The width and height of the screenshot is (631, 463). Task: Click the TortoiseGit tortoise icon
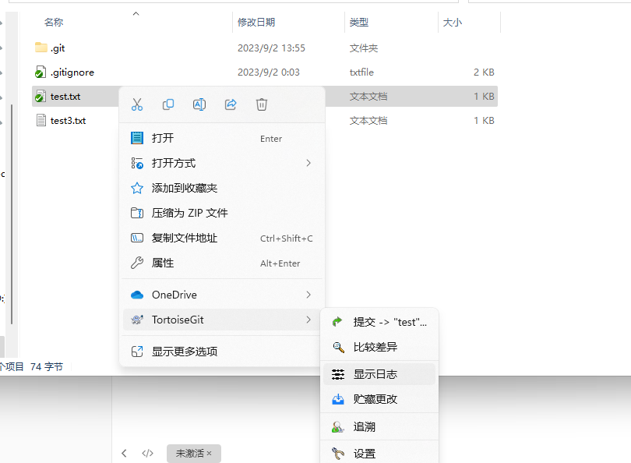tap(137, 320)
